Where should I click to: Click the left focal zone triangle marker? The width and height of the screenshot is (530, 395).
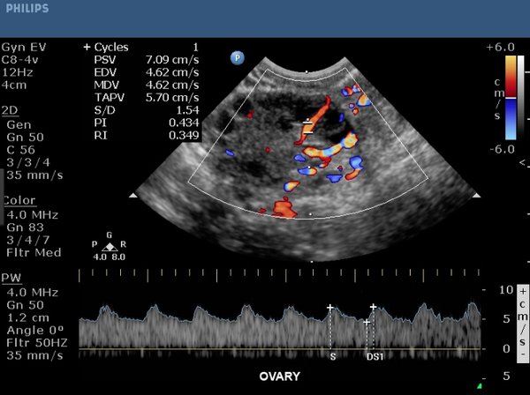point(133,194)
